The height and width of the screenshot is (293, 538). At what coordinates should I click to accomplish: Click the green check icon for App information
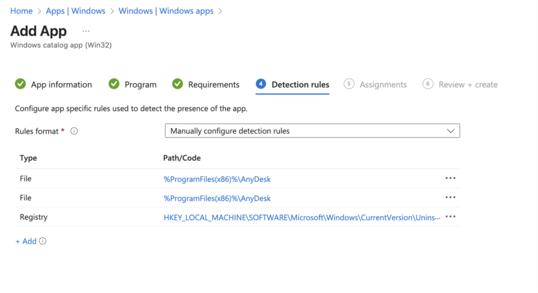point(21,84)
